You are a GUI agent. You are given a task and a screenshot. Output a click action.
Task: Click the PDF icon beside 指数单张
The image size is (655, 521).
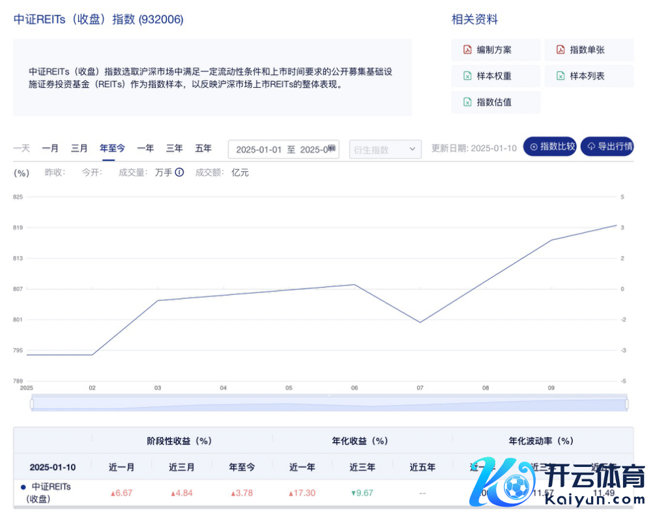click(560, 50)
